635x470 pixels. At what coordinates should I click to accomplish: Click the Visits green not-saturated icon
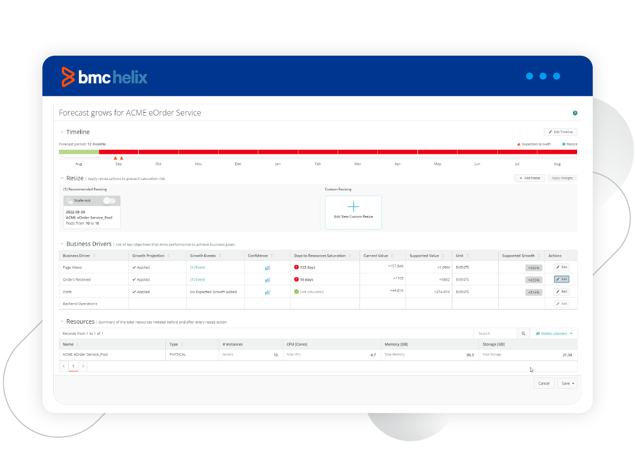pos(296,292)
